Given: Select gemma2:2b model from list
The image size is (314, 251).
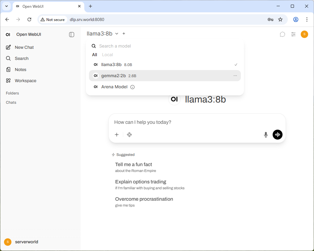Looking at the screenshot, I should point(114,76).
